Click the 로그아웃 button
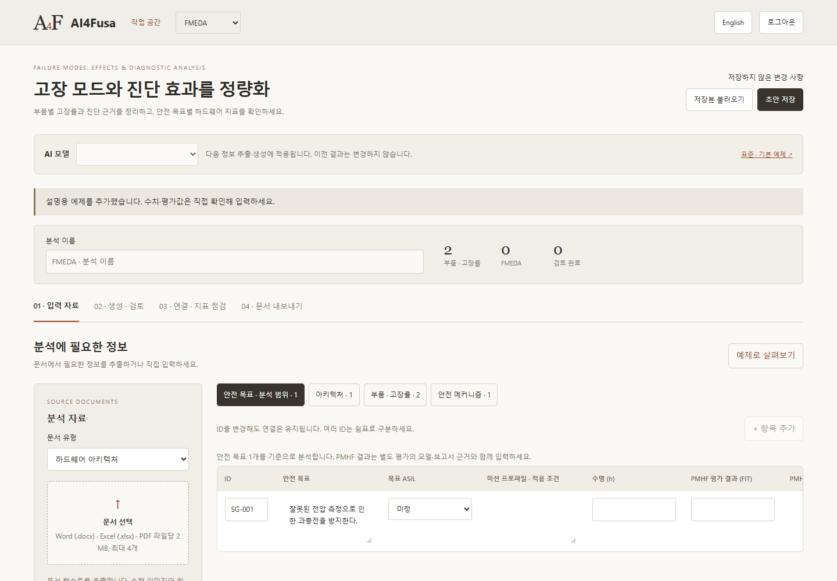 tap(781, 23)
